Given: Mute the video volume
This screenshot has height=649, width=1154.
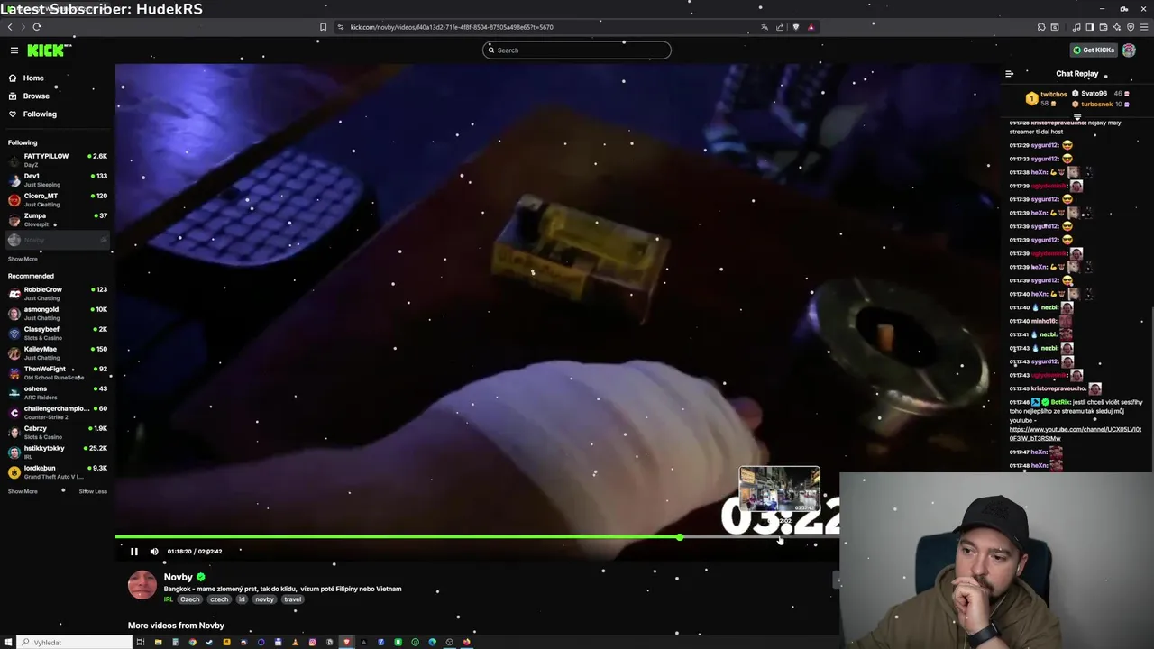Looking at the screenshot, I should [x=154, y=552].
